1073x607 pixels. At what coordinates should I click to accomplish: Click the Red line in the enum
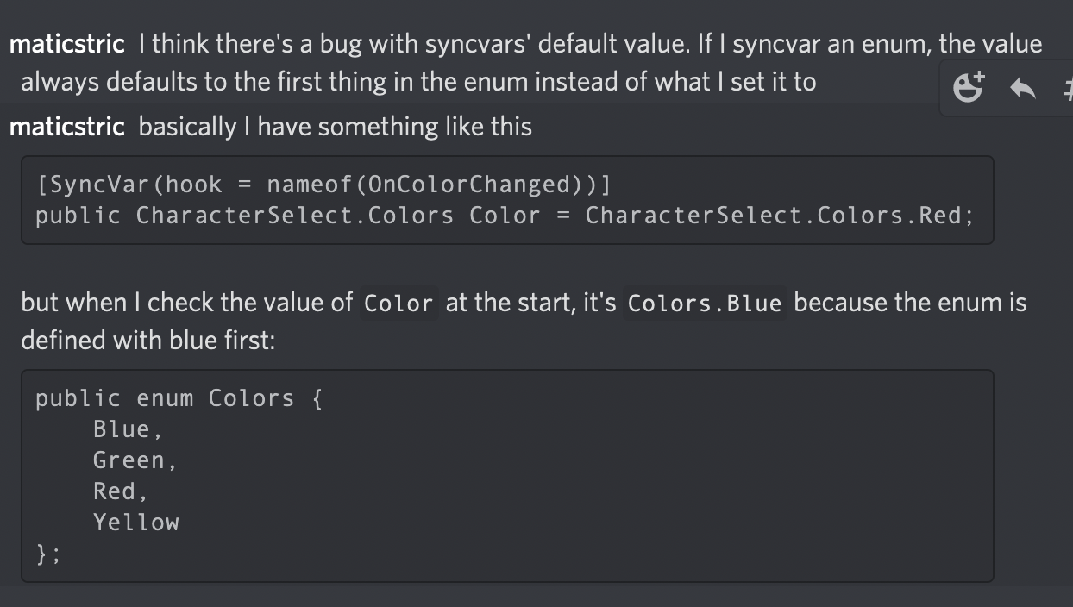[120, 491]
